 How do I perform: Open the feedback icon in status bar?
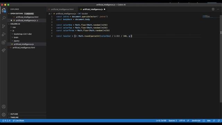[x=214, y=120]
